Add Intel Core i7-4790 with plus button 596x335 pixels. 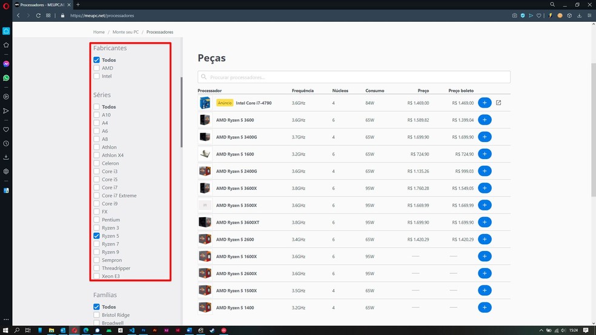pyautogui.click(x=485, y=103)
